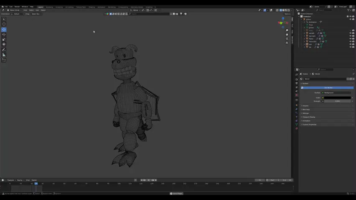Toggle eye visibility for tim object

coord(350,47)
